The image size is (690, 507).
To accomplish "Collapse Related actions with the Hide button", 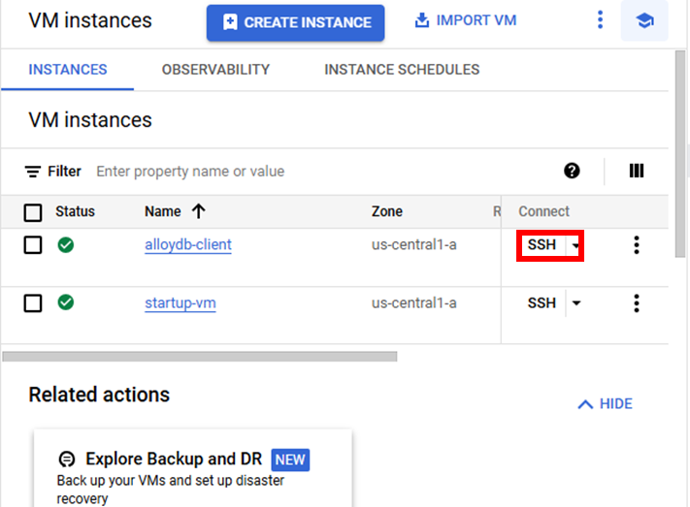I will [605, 403].
